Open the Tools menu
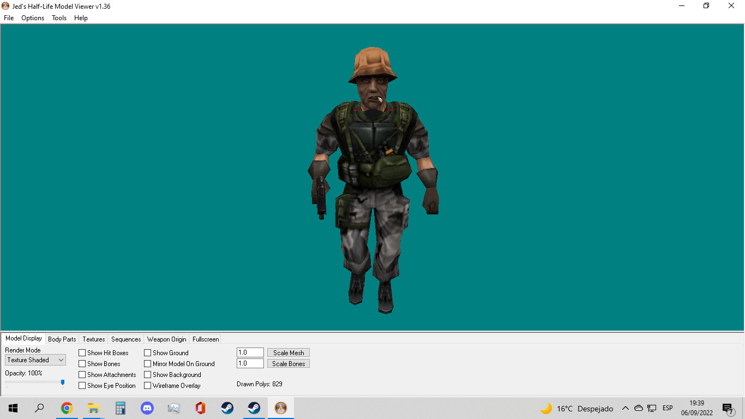Viewport: 745px width, 419px height. [x=58, y=18]
